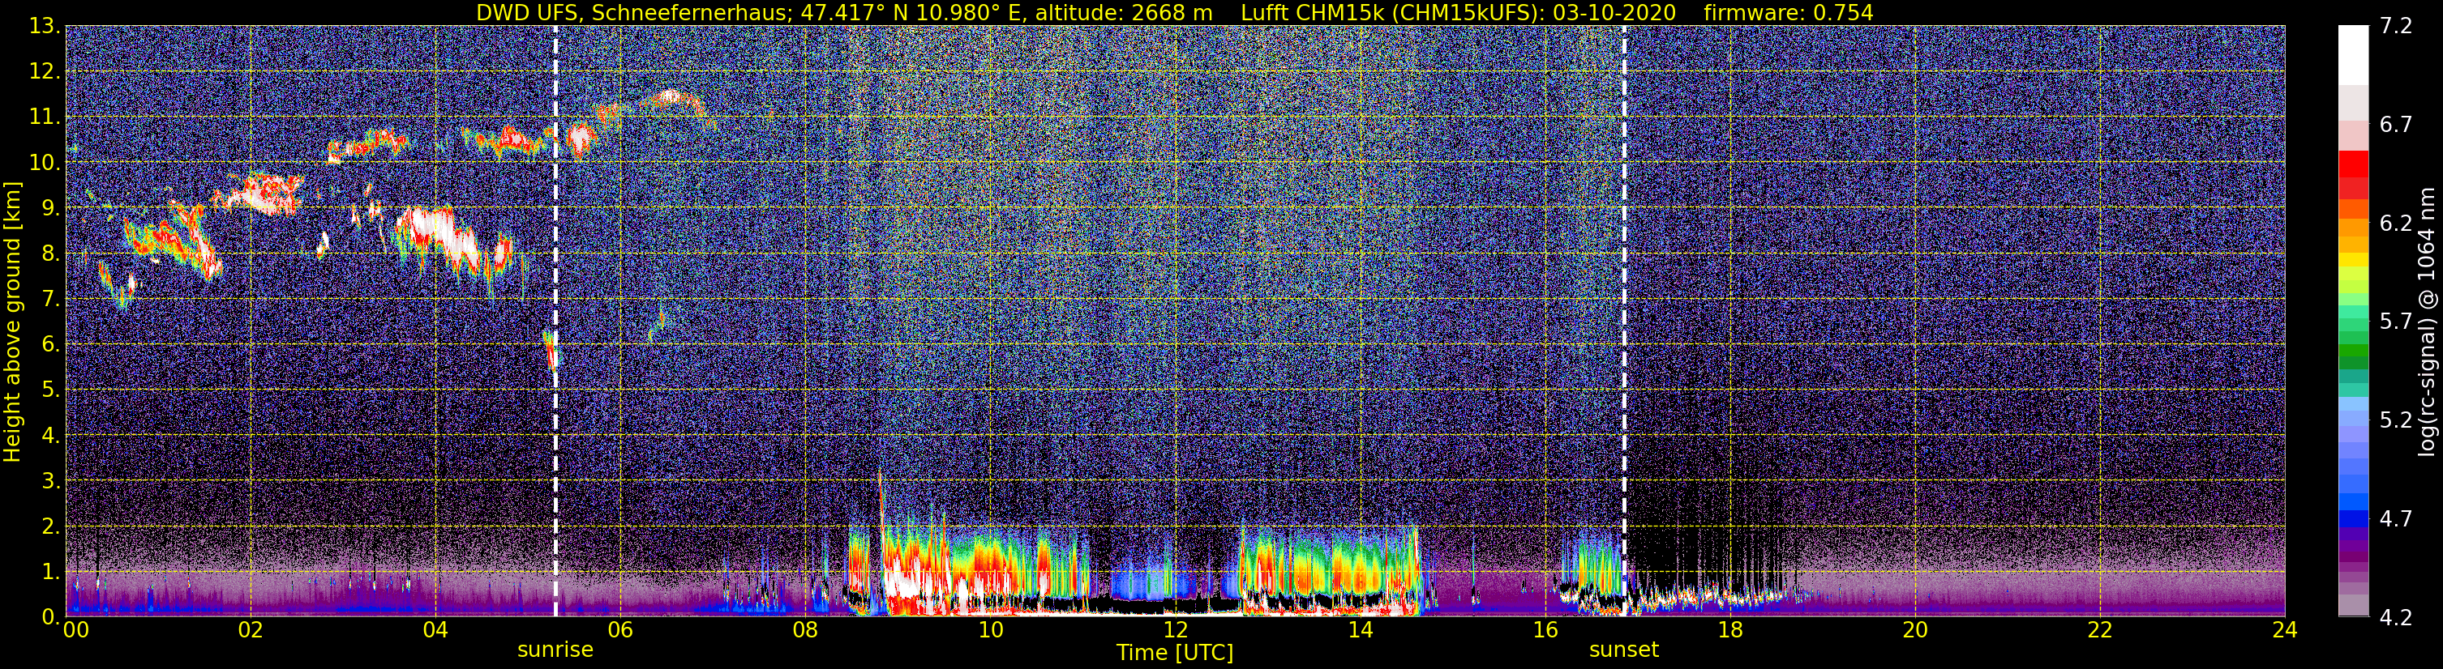Click the height axis tick label '13.'

[x=45, y=27]
